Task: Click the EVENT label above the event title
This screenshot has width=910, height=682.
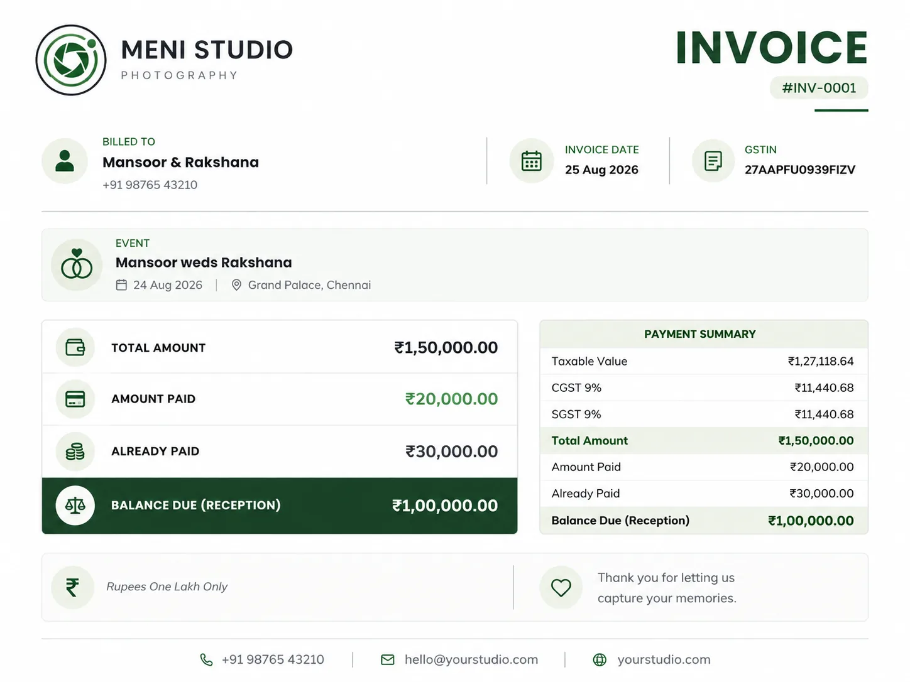Action: pyautogui.click(x=133, y=243)
